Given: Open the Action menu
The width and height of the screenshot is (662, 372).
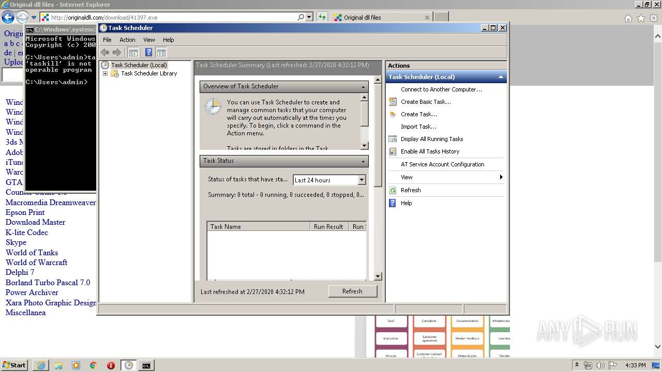Looking at the screenshot, I should [127, 40].
